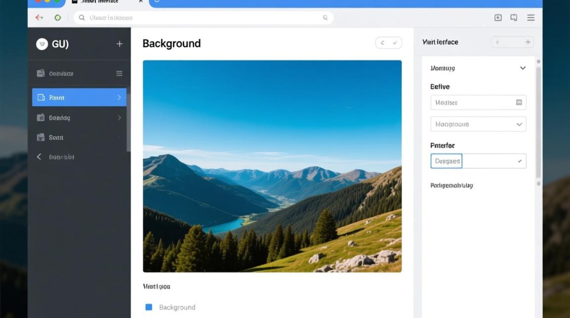570x318 pixels.
Task: Click the green reload circle icon
Action: 58,18
